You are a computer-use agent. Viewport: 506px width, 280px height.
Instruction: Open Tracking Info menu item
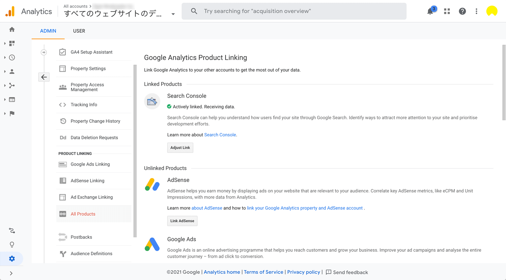click(x=94, y=105)
